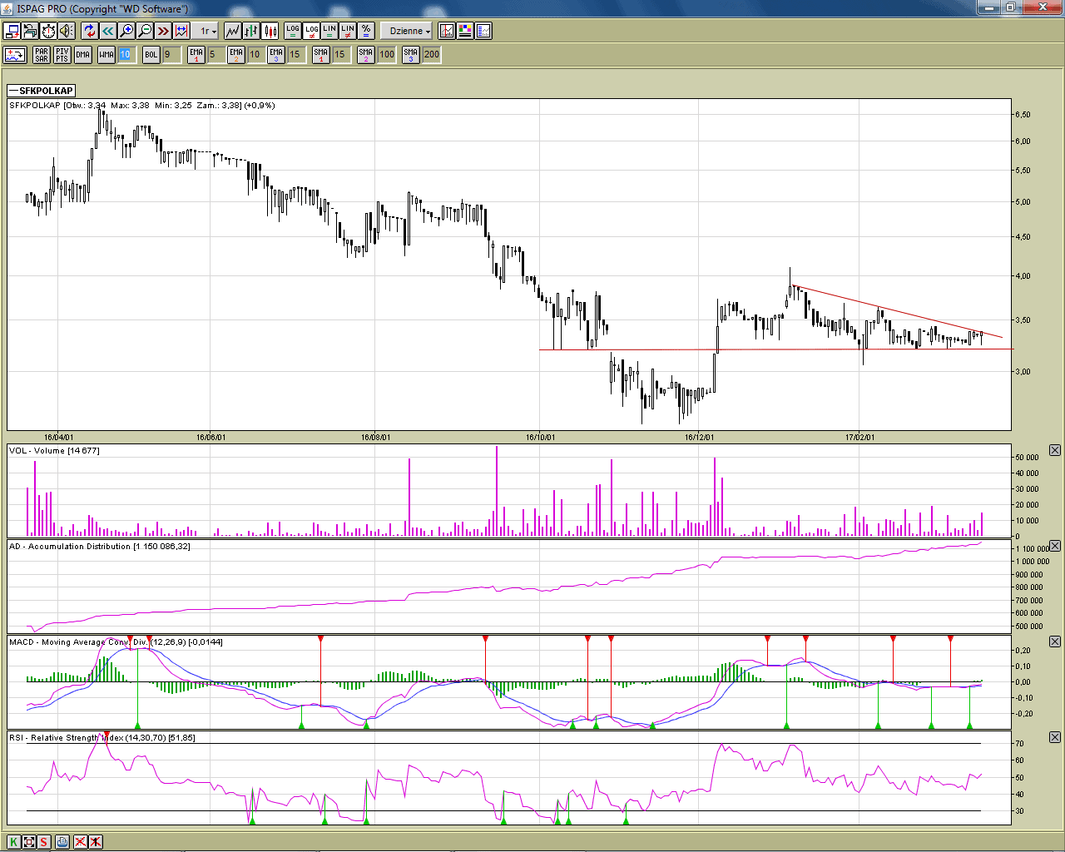Click the refresh chart arrows icon

90,31
